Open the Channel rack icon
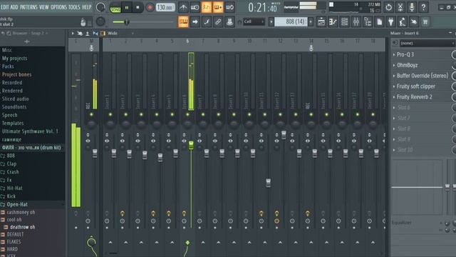The width and height of the screenshot is (456, 257). click(x=344, y=21)
